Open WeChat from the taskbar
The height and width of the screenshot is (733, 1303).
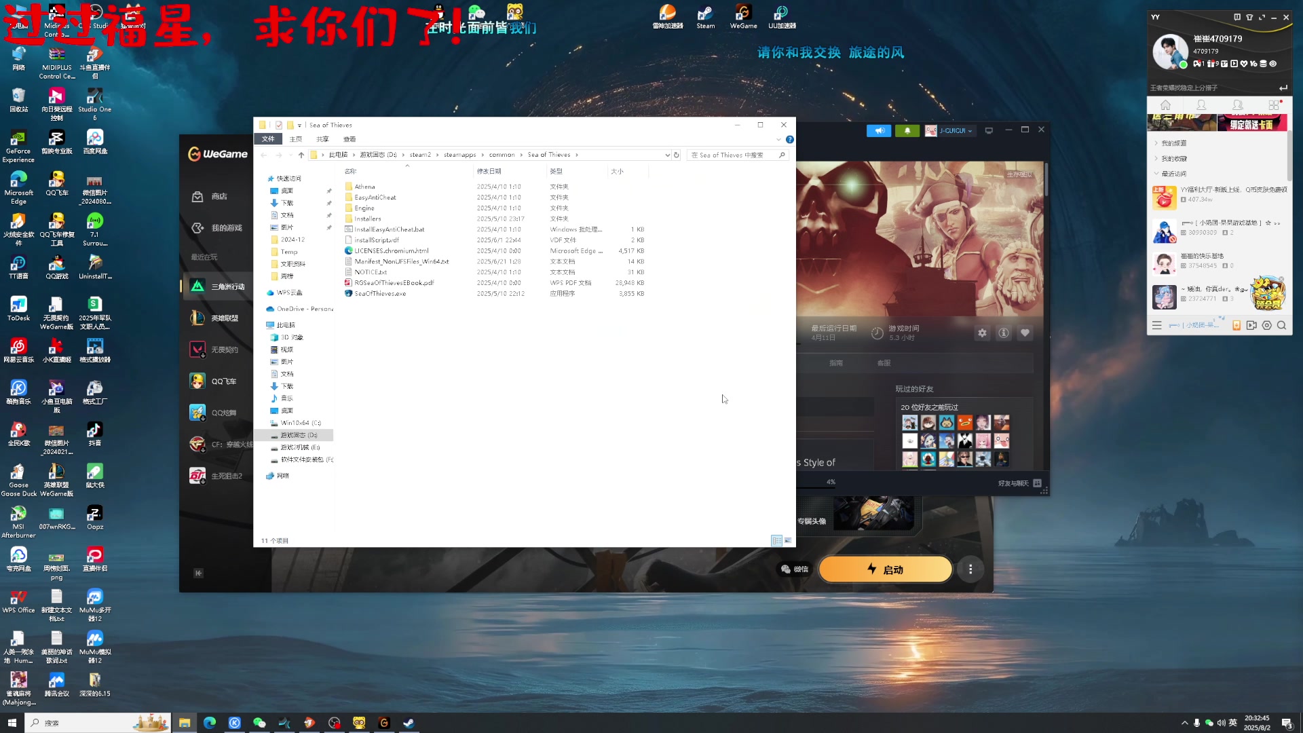[x=259, y=723]
